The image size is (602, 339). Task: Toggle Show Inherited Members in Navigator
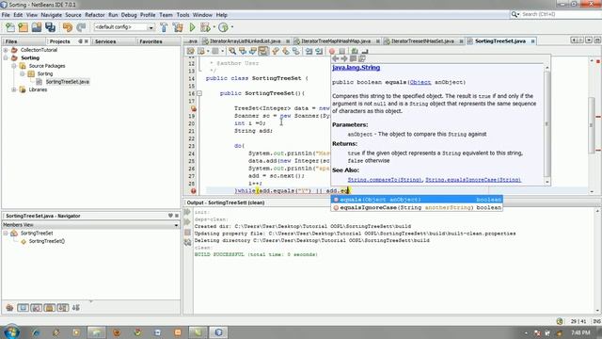point(9,308)
